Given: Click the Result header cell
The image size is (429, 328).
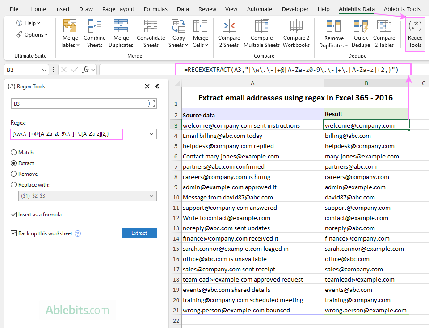Looking at the screenshot, I should (366, 114).
